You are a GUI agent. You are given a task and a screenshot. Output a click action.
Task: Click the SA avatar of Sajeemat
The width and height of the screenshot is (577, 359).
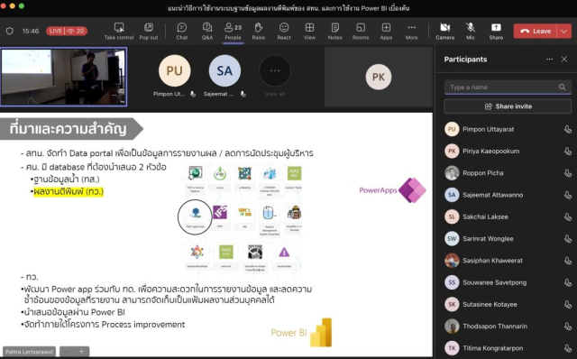[x=224, y=70]
